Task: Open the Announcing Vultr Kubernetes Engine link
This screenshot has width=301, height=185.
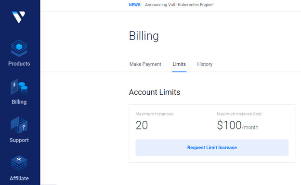Action: coord(179,5)
